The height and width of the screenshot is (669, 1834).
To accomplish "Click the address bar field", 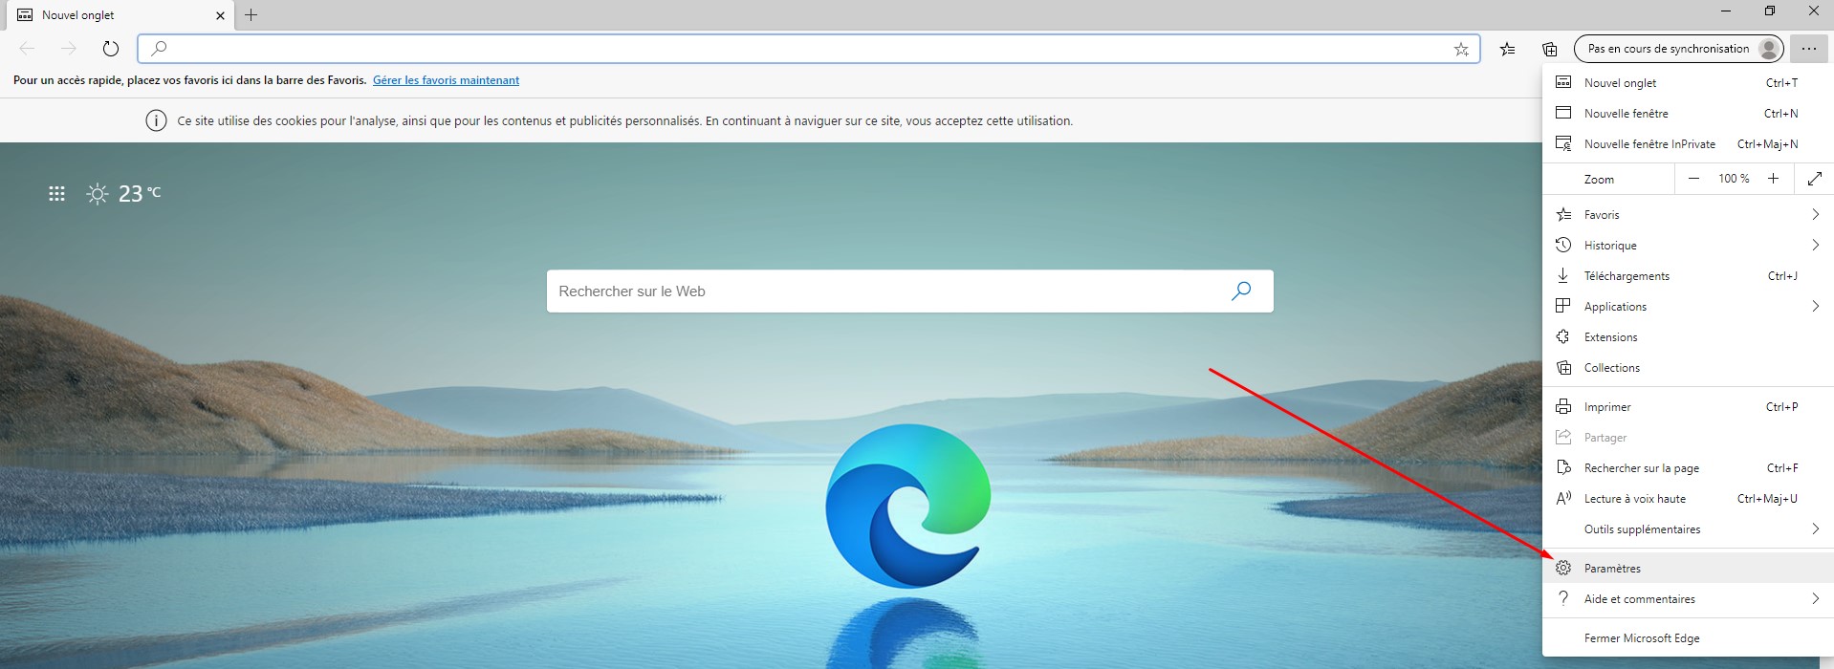I will (808, 49).
